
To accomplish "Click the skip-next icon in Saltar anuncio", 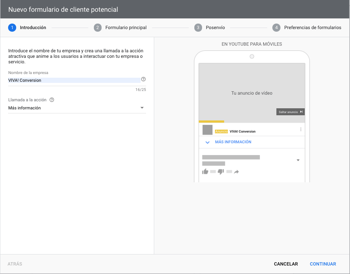I will pos(301,112).
